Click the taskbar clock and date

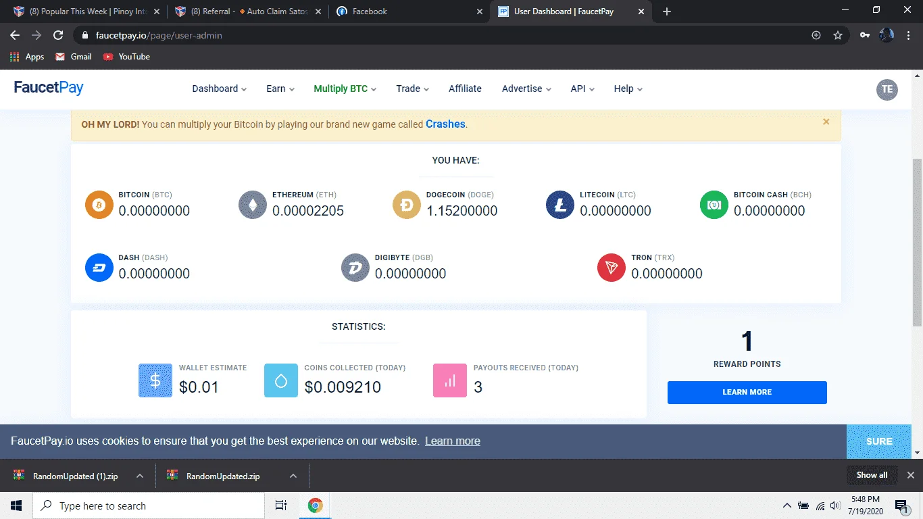[x=865, y=505]
